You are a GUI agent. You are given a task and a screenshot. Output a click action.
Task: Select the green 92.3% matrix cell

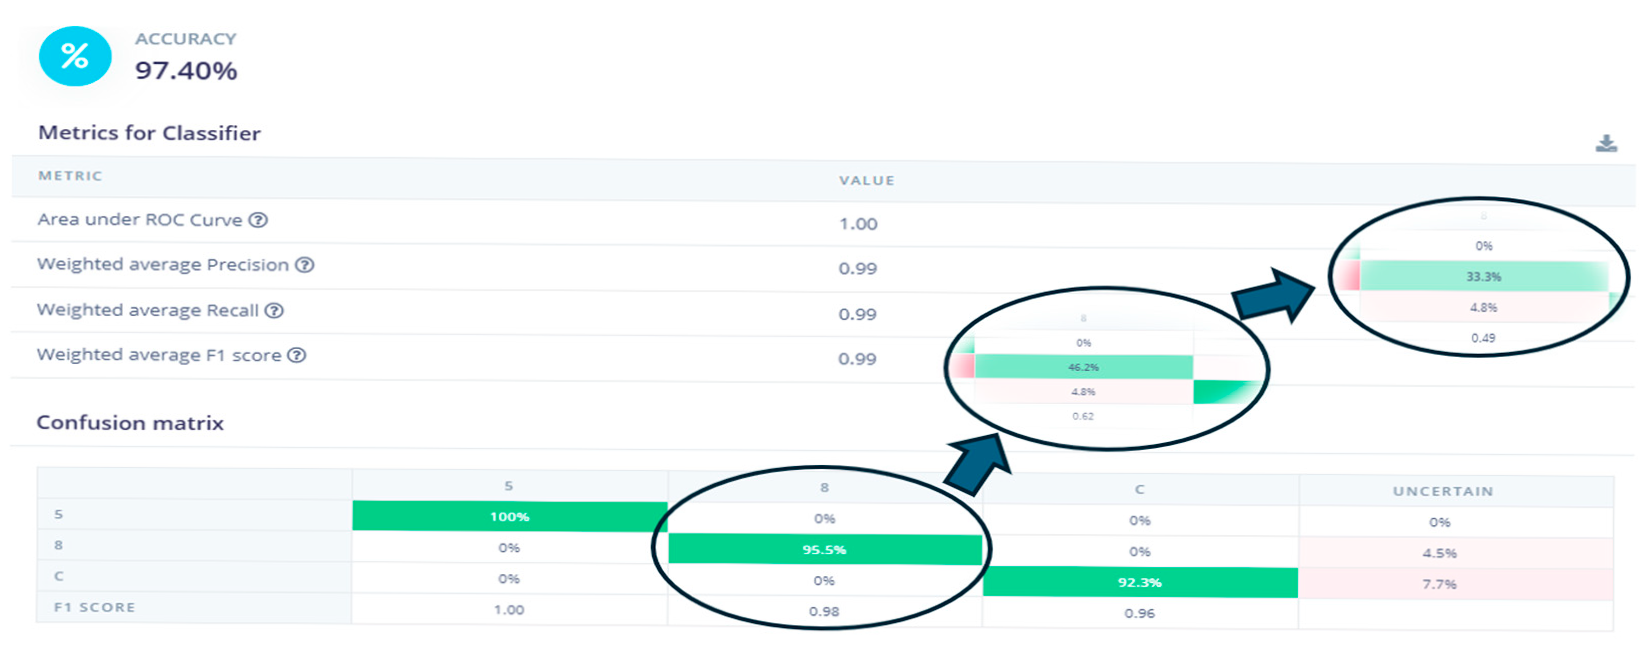point(1140,582)
